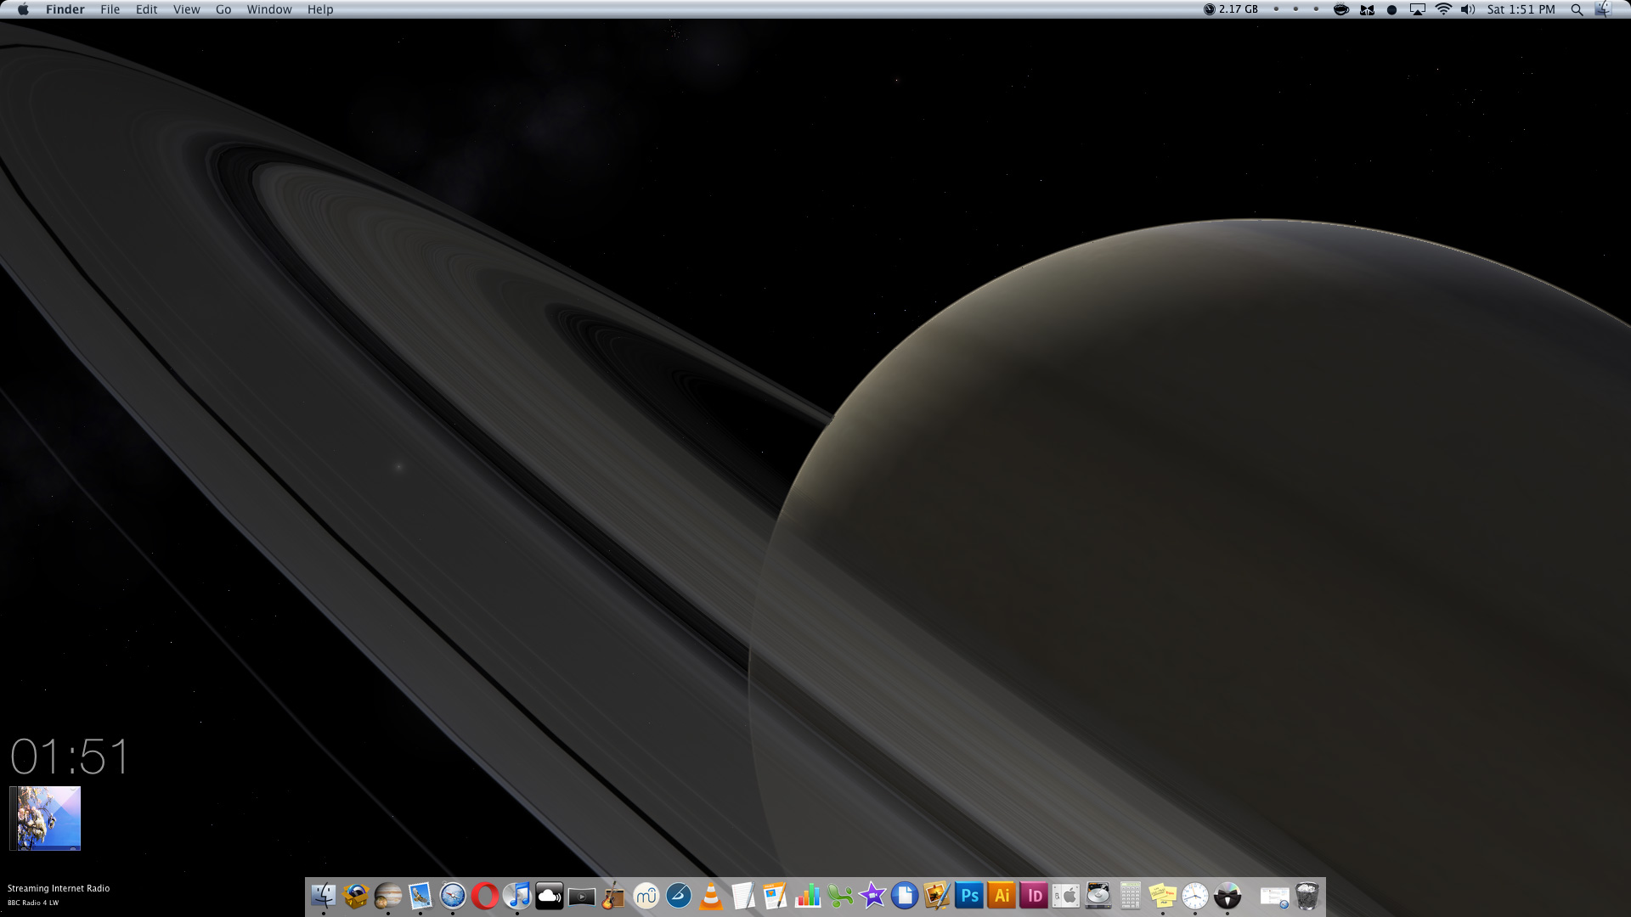Open iTunes from the Dock
Screen dimensions: 1631x917
click(517, 896)
